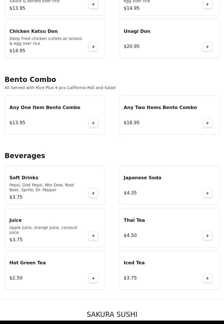This screenshot has height=324, width=224.
Task: Add Hot Green Tea to cart
Action: (93, 278)
